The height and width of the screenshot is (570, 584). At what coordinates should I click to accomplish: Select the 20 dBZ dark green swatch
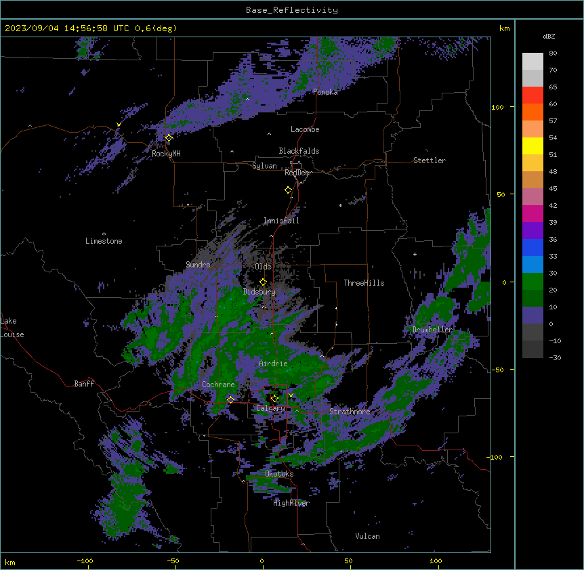533,299
